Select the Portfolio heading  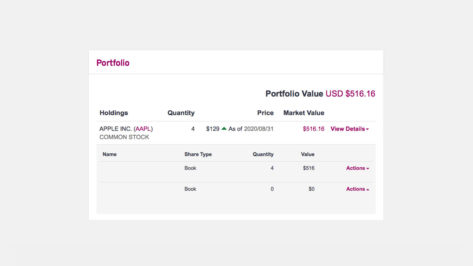click(x=113, y=63)
